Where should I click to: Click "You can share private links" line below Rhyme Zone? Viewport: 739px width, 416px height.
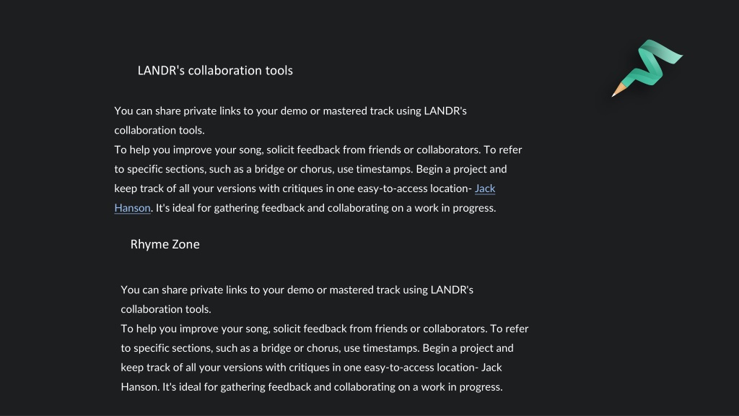[x=297, y=290]
